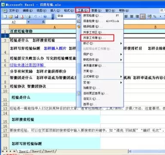Open the 数据 menu
Screen dimensions: 165x155
click(x=96, y=10)
